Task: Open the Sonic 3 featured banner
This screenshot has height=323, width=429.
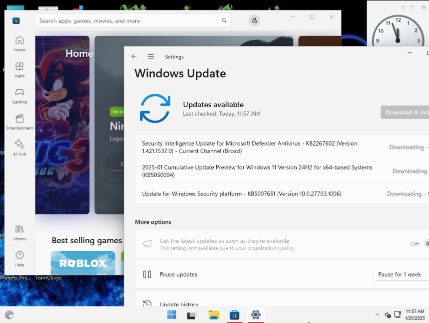Action: coord(62,125)
